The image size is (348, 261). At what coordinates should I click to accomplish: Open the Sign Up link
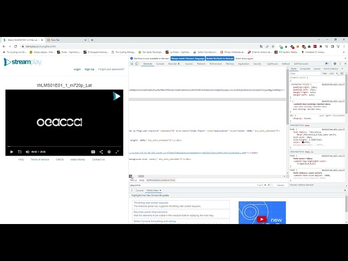(89, 69)
